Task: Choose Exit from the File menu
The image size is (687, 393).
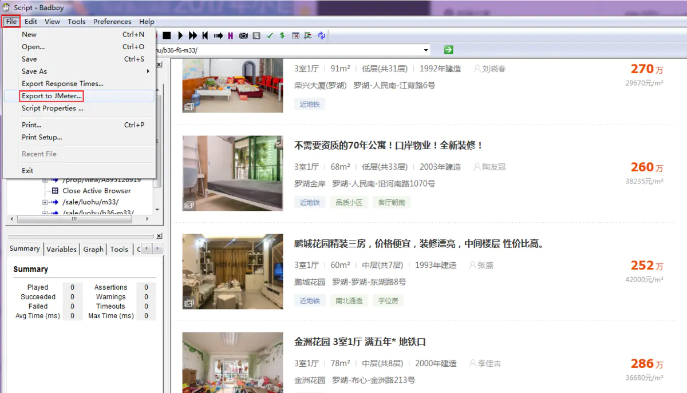Action: [x=79, y=171]
